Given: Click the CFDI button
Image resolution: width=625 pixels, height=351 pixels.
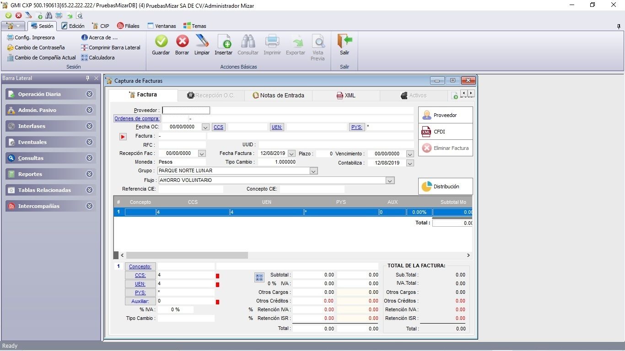Looking at the screenshot, I should [446, 132].
